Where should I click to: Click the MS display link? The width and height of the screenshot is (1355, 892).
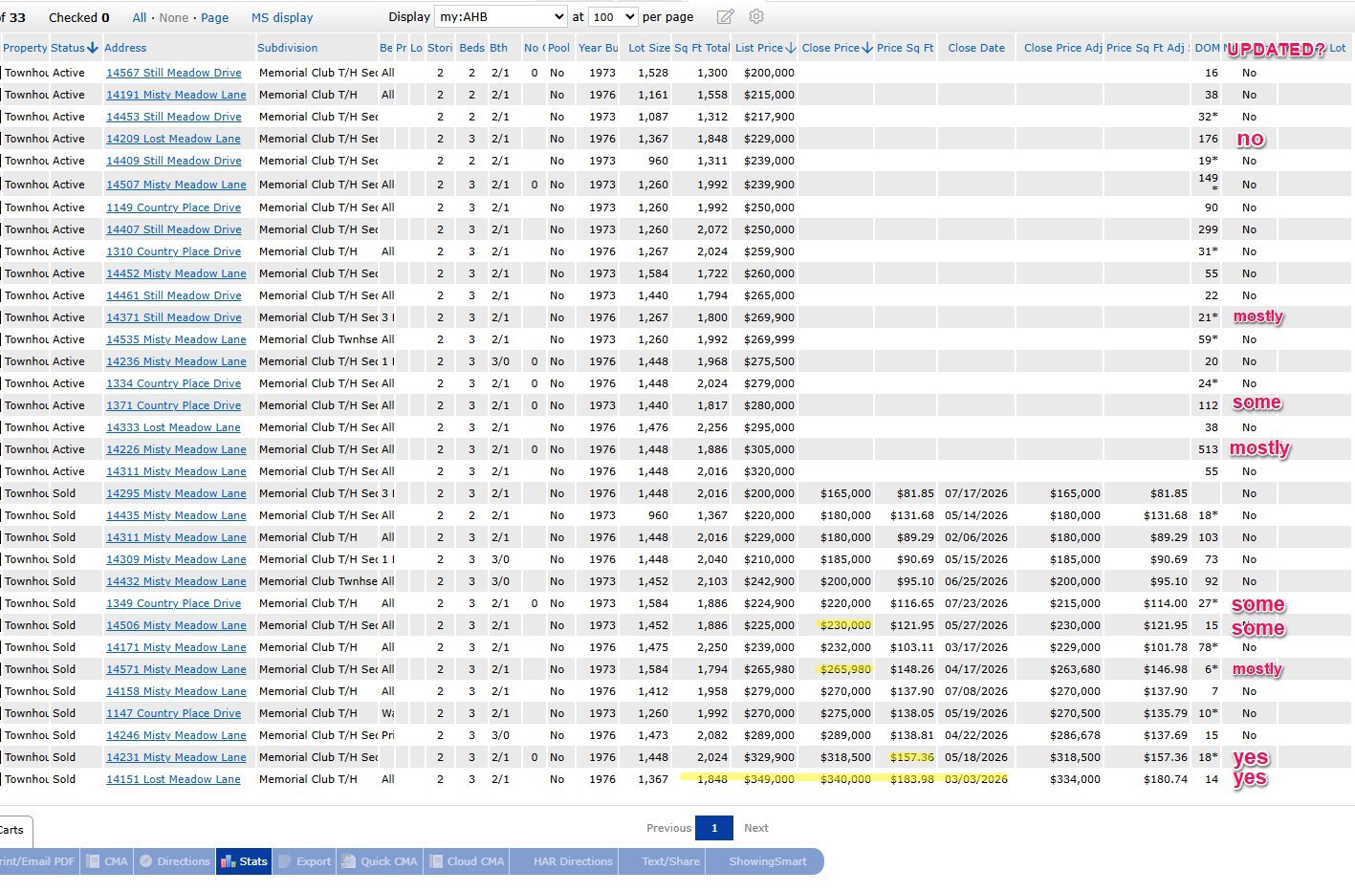click(282, 17)
